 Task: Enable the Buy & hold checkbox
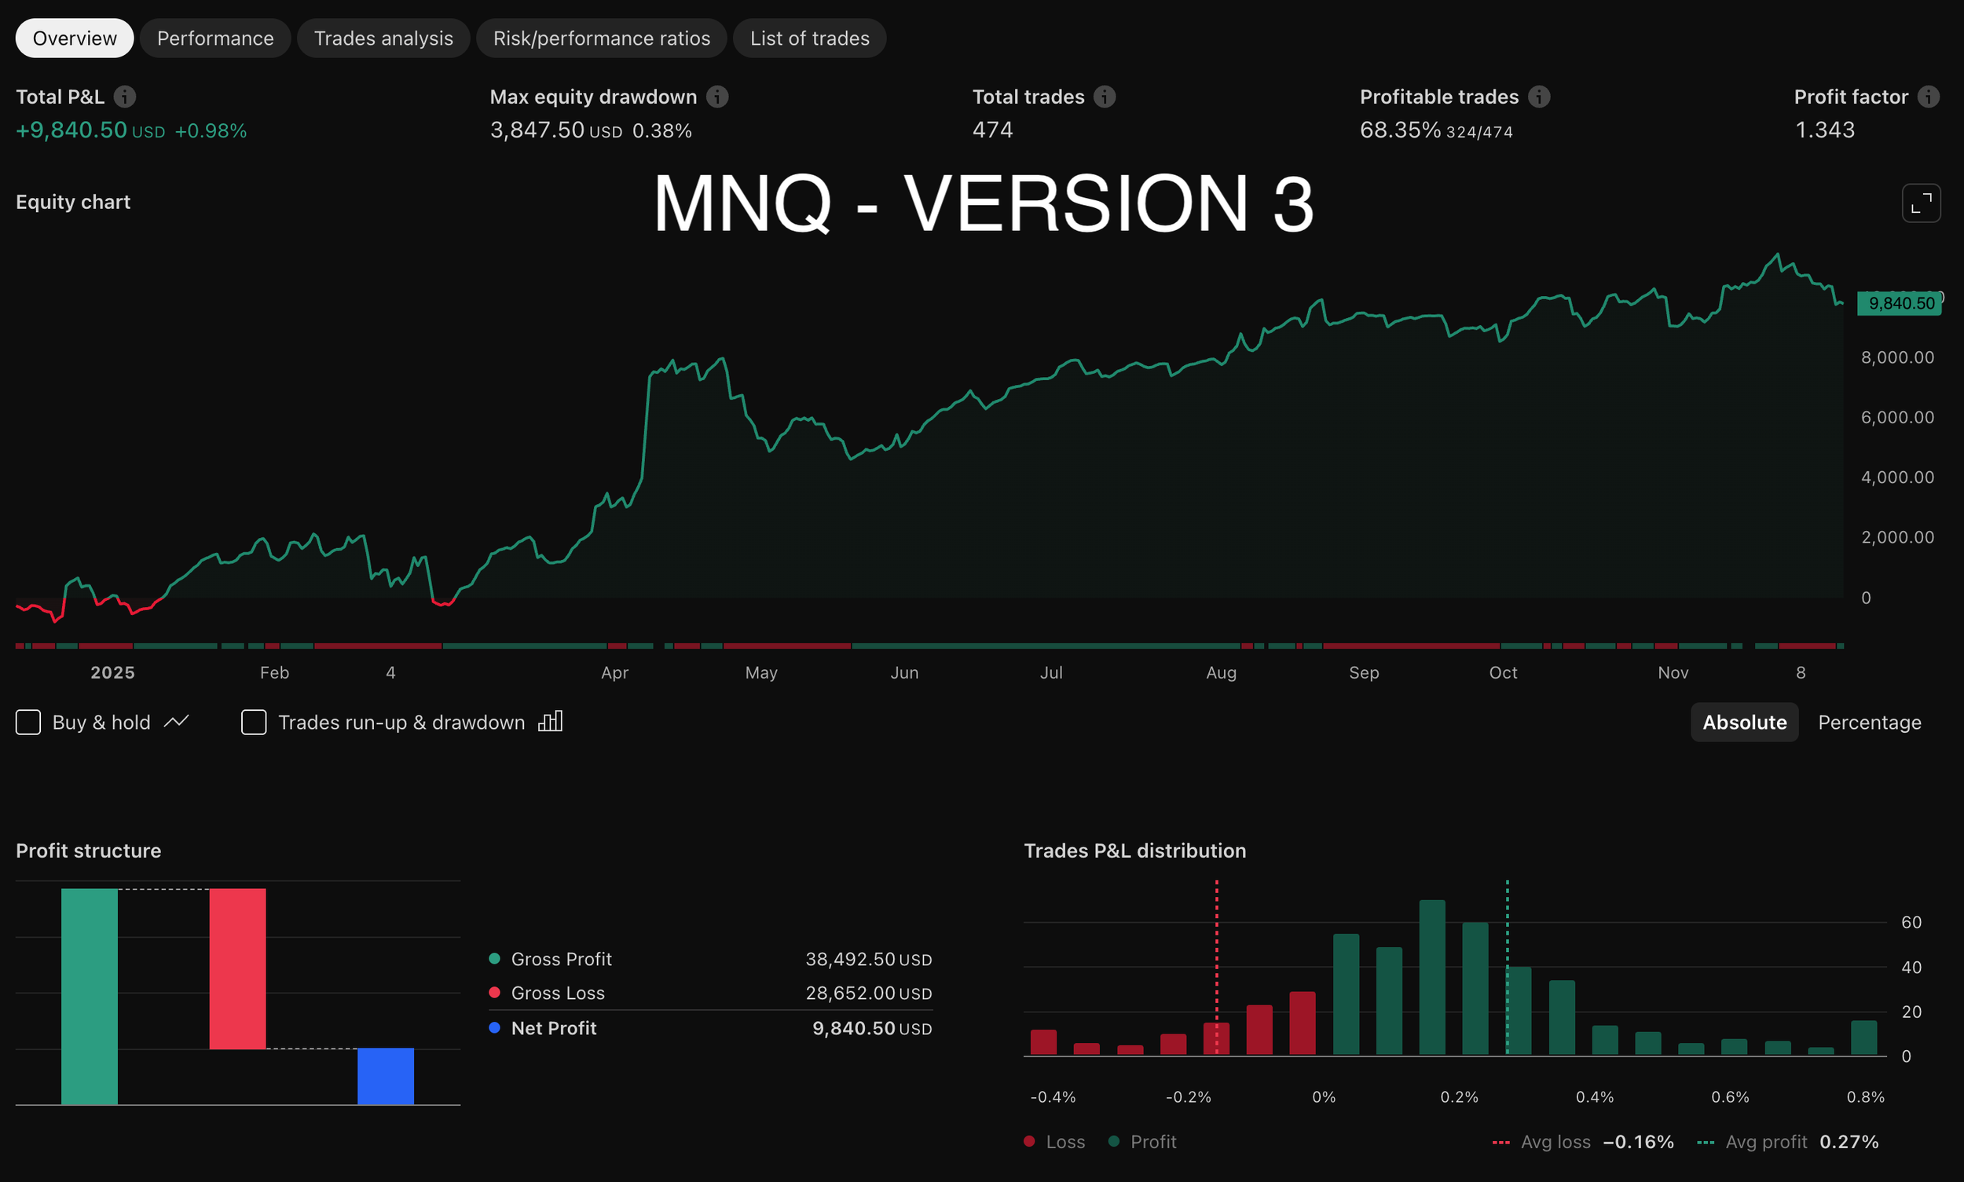click(x=27, y=722)
